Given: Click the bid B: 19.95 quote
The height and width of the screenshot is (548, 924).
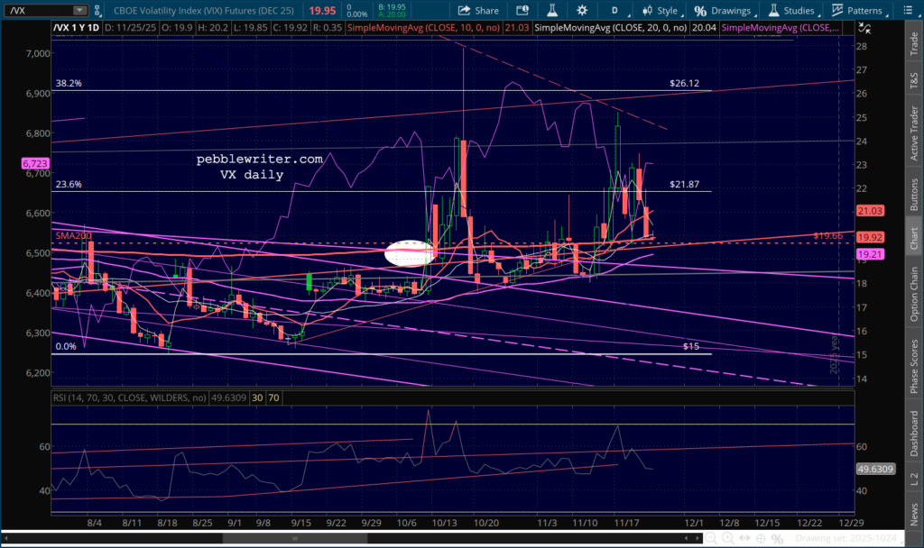Looking at the screenshot, I should point(392,7).
